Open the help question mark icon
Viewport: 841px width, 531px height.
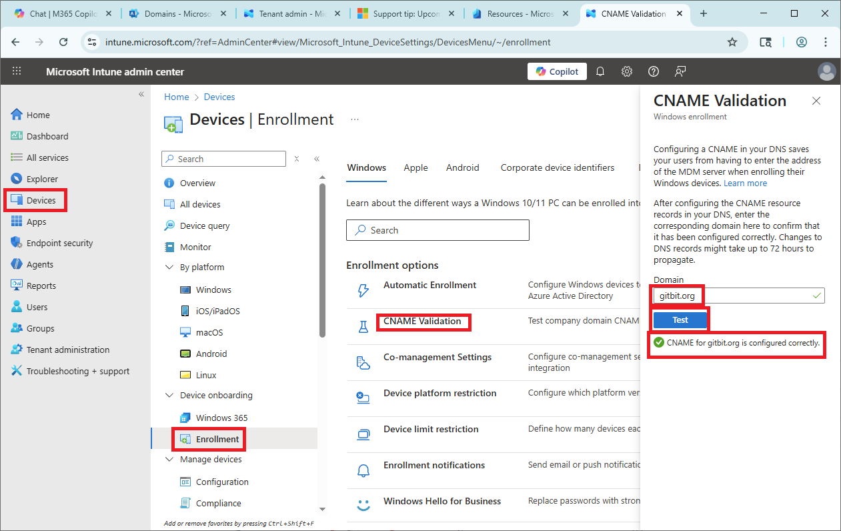(x=653, y=71)
